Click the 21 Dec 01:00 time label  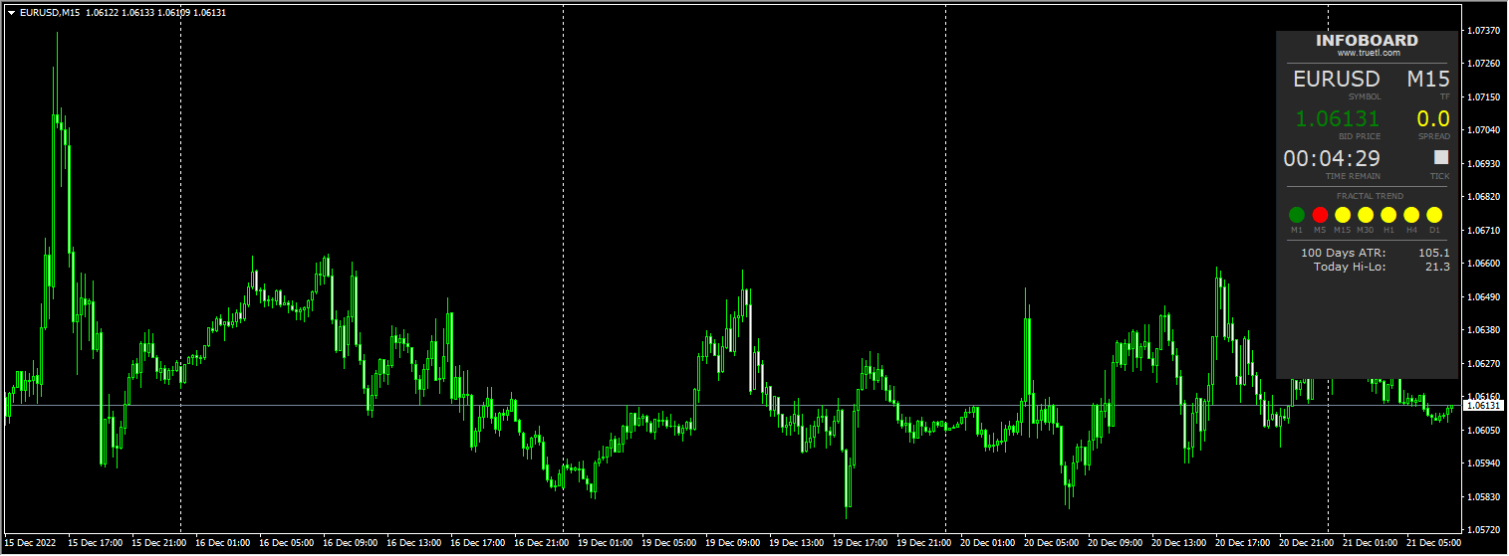(x=1371, y=543)
